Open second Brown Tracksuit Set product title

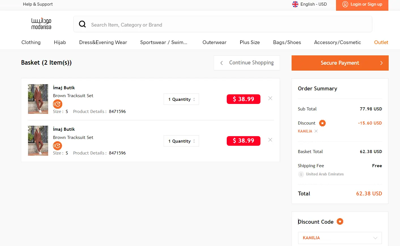click(73, 138)
